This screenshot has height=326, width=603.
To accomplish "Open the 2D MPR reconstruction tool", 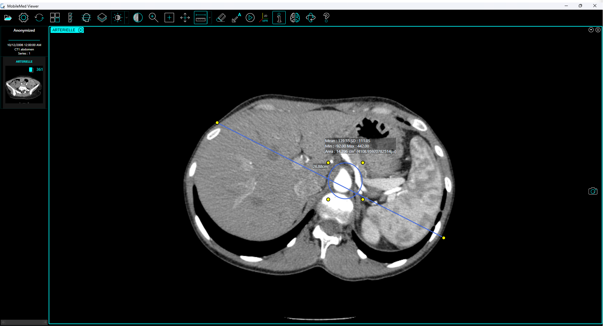I will [x=264, y=18].
